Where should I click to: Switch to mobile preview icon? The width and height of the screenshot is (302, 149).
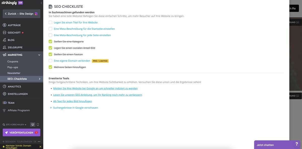point(38,124)
